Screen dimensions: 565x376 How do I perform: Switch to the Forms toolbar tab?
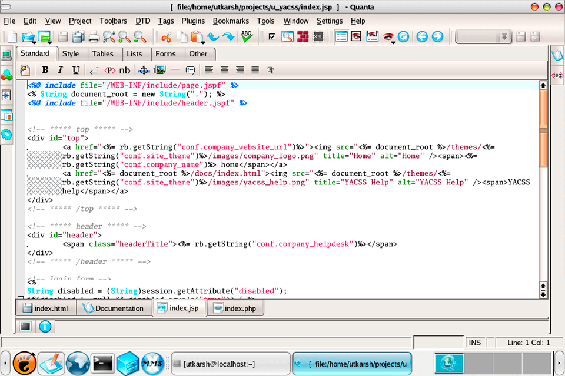pos(167,53)
